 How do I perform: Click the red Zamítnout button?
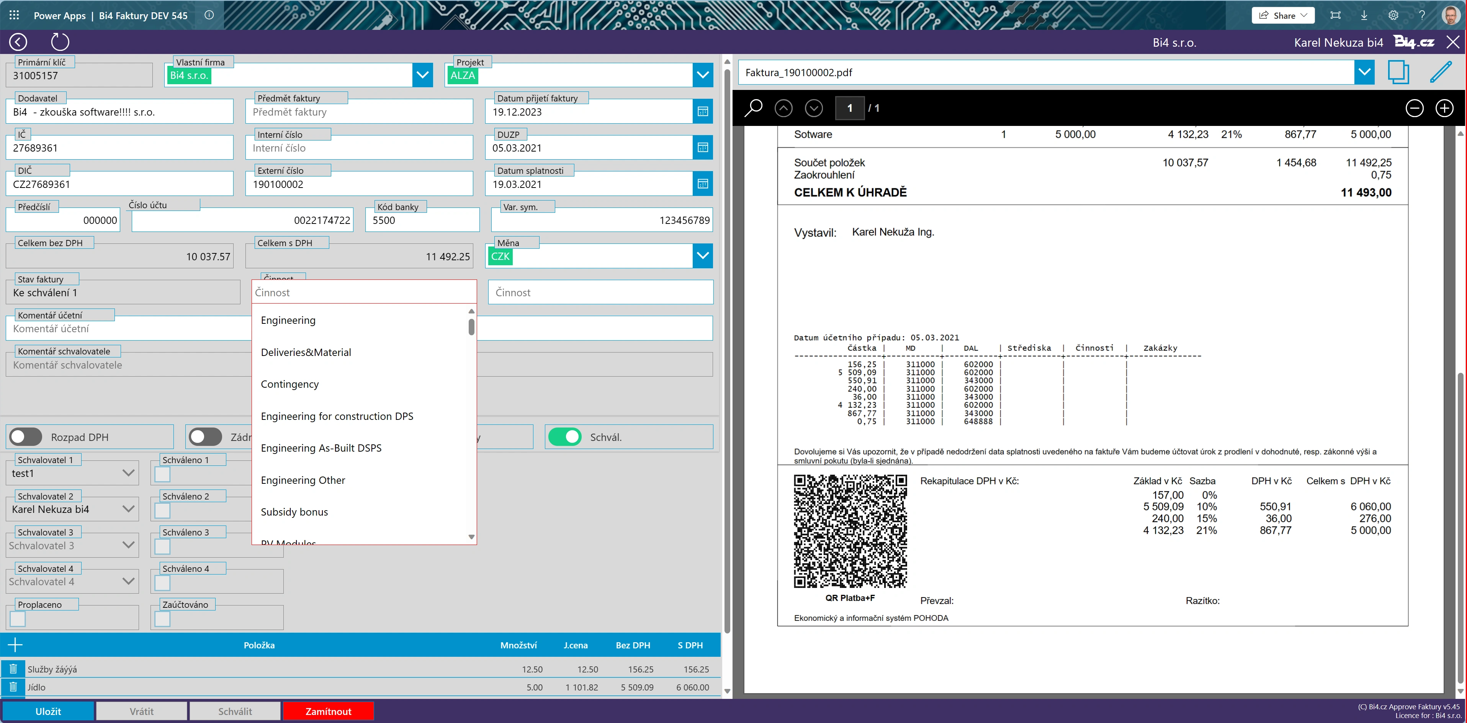click(x=328, y=711)
